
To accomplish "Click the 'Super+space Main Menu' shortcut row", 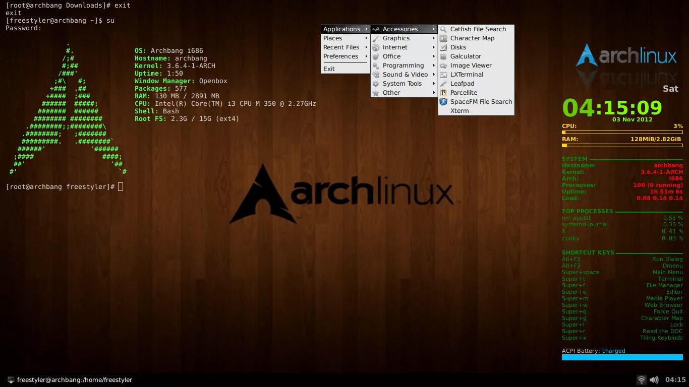I will point(622,272).
